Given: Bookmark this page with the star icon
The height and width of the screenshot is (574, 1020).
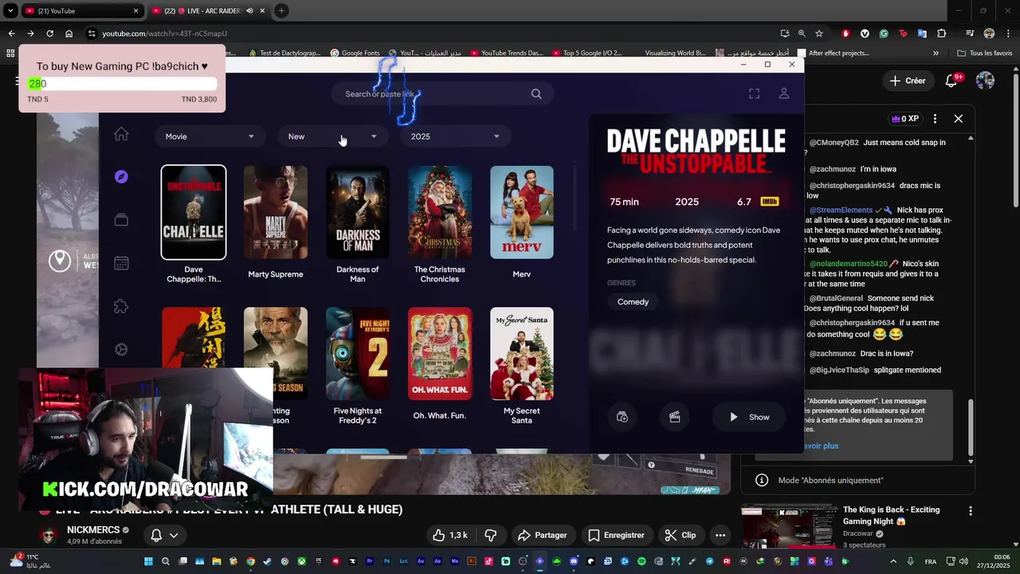Looking at the screenshot, I should coord(819,33).
